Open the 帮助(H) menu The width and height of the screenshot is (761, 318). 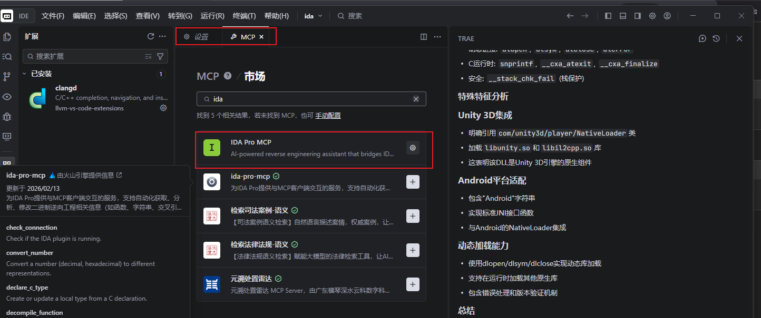coord(277,16)
